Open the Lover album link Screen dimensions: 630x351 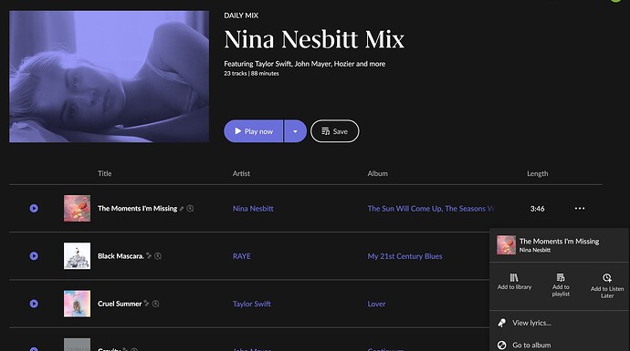coord(376,304)
